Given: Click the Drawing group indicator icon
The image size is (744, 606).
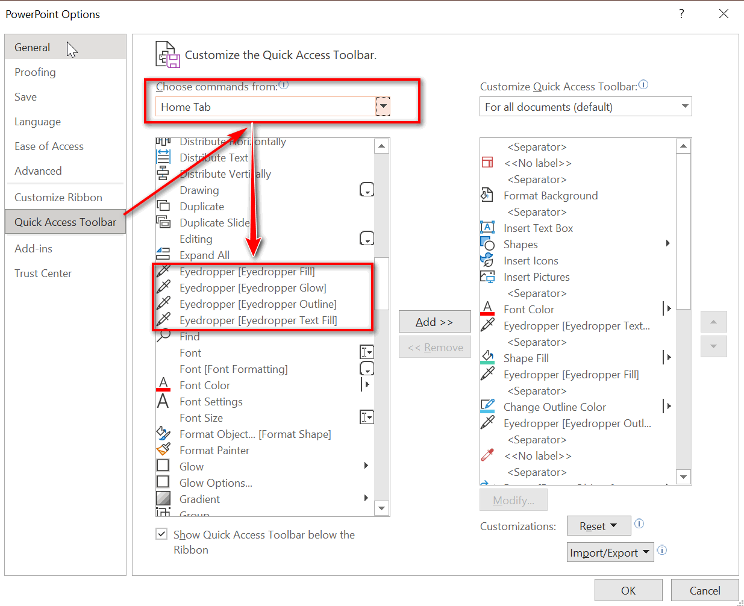Looking at the screenshot, I should click(x=367, y=190).
